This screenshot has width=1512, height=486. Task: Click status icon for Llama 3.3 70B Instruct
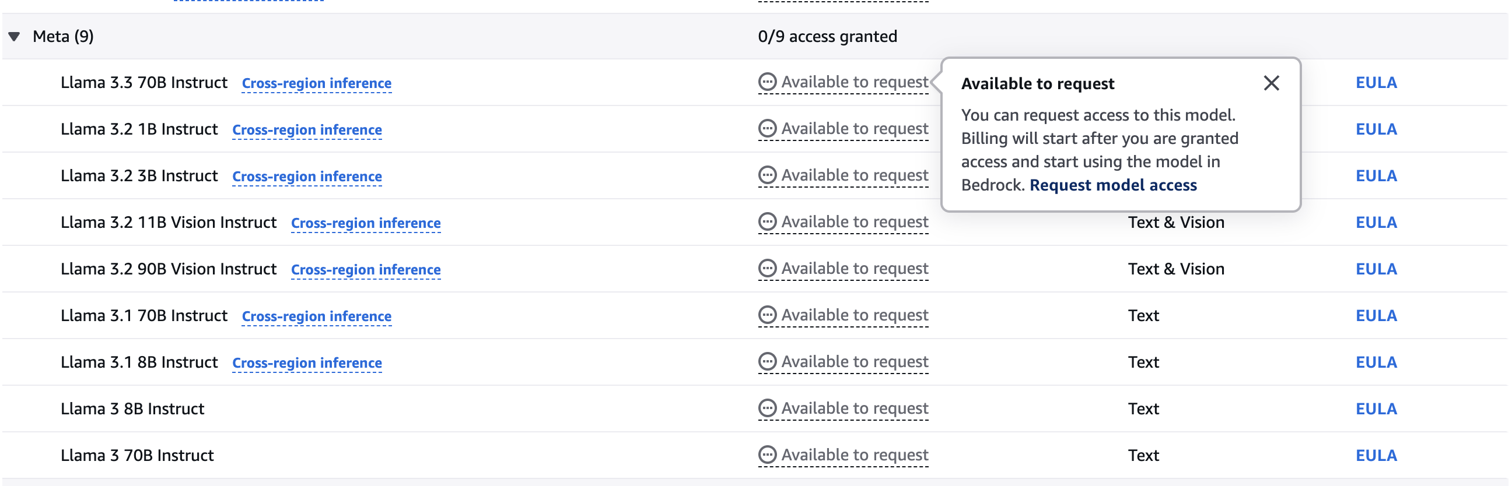point(767,82)
